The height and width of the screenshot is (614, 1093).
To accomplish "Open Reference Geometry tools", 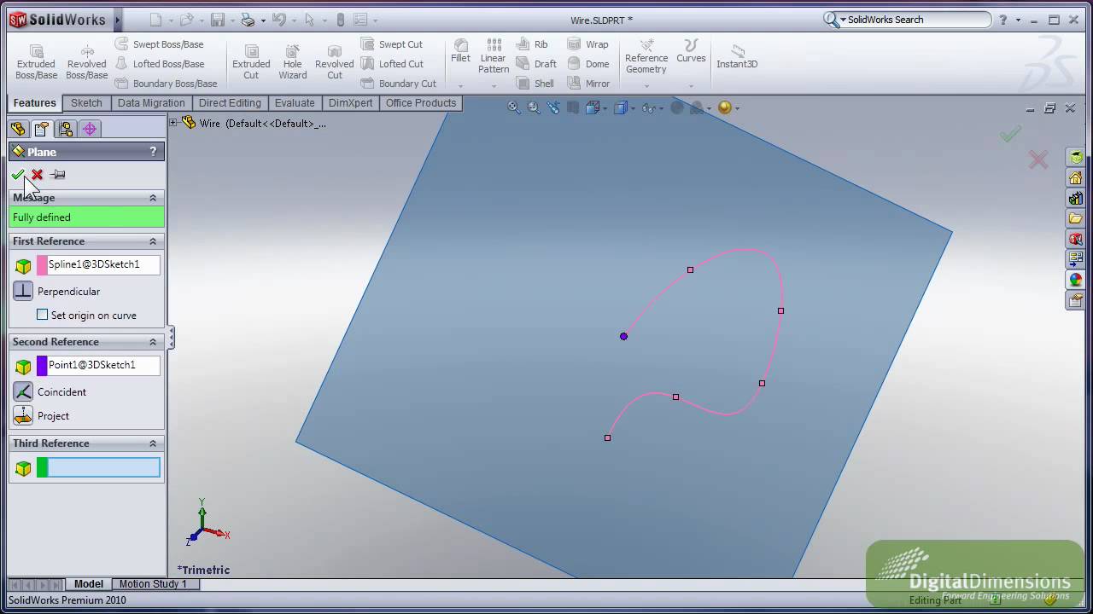I will (x=646, y=56).
